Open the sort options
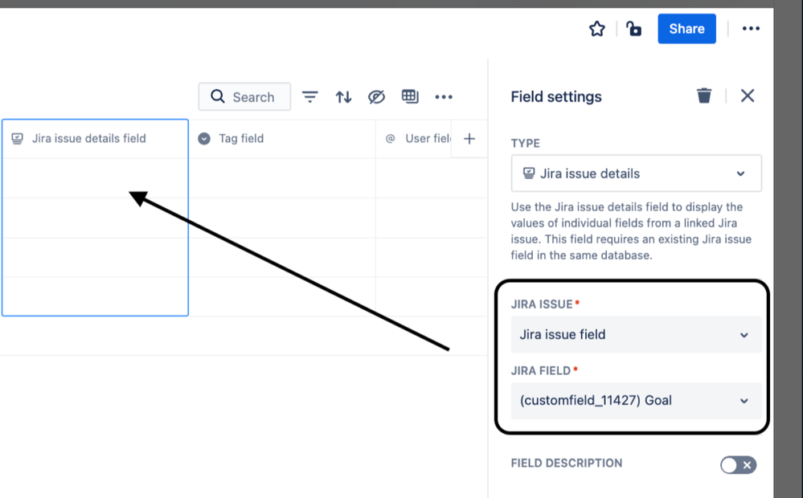 [x=343, y=96]
